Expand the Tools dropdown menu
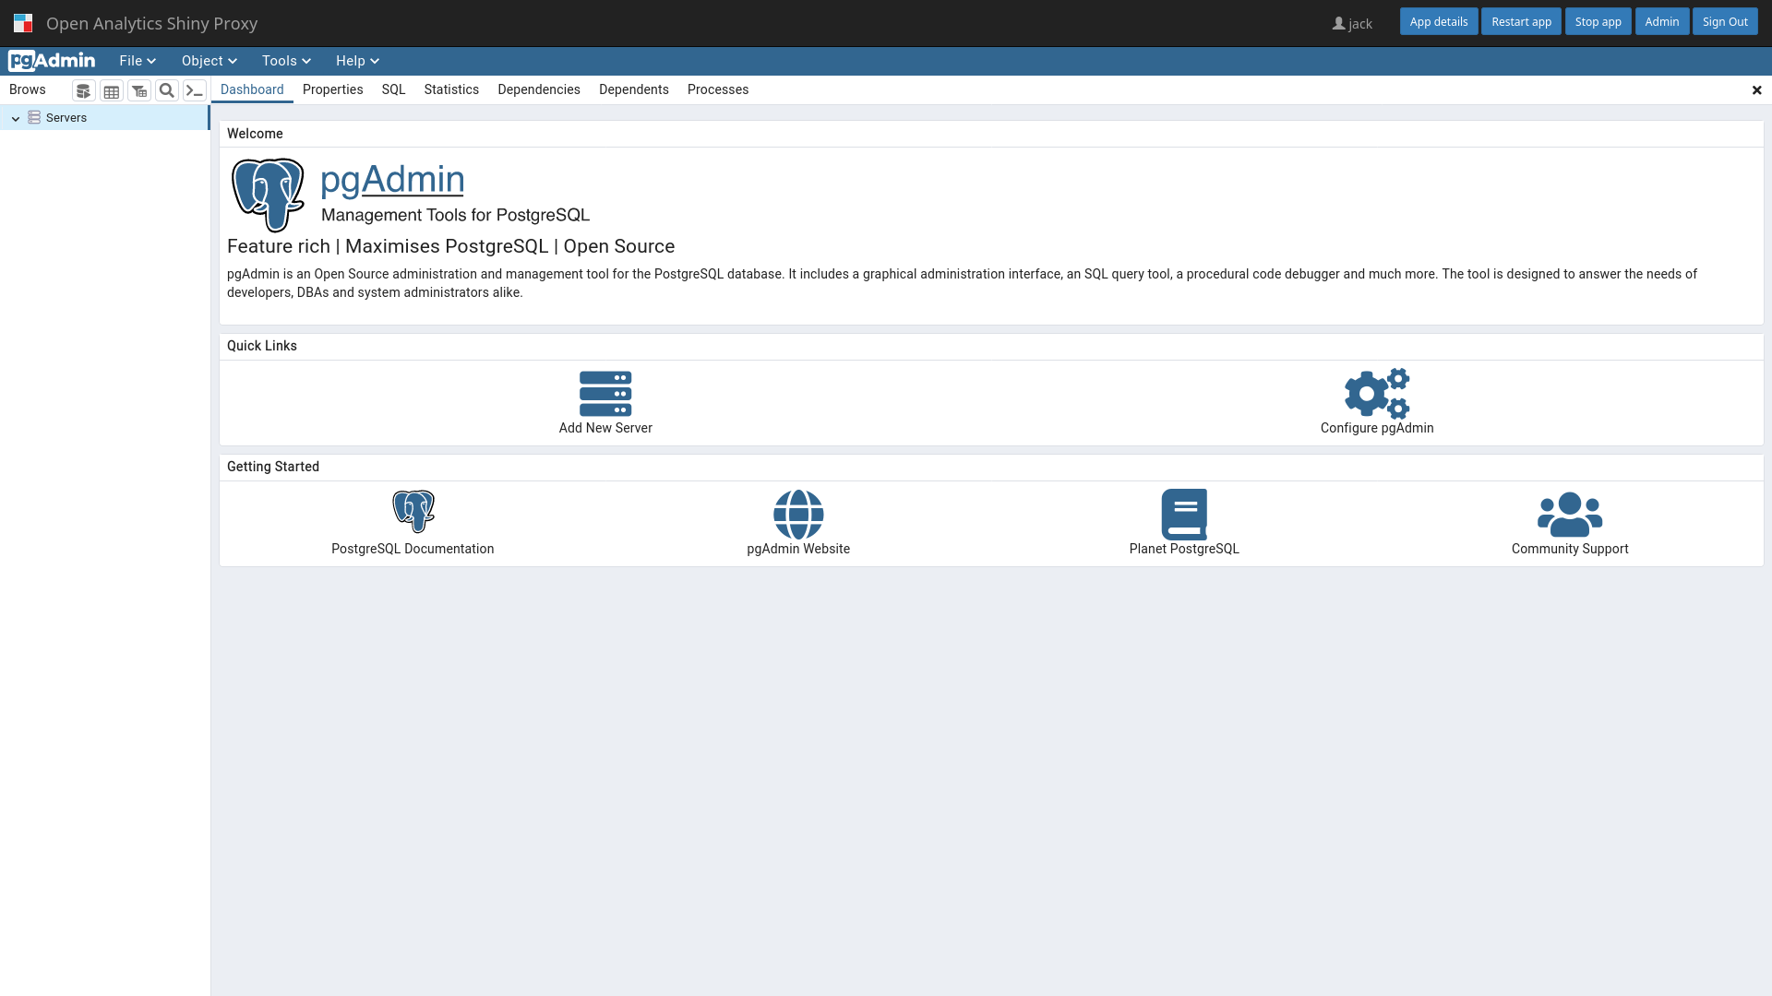 click(x=286, y=61)
